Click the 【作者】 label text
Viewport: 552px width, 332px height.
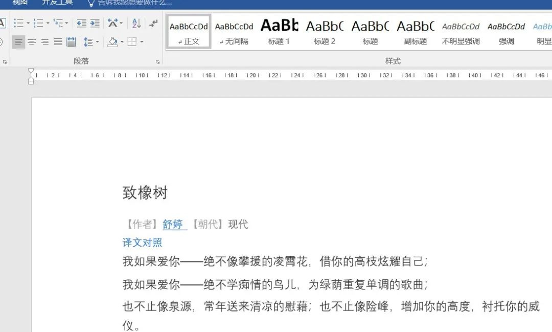pyautogui.click(x=142, y=224)
